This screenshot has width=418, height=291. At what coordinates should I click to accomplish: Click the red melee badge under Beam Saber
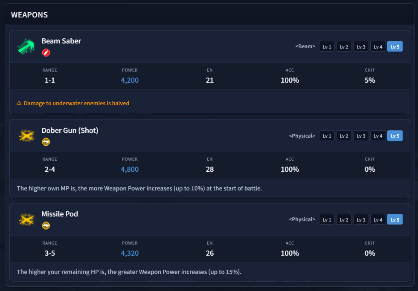tap(46, 52)
